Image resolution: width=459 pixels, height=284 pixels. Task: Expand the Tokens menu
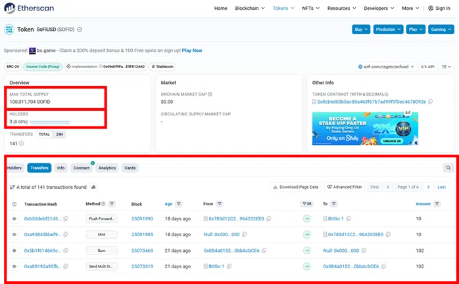(x=283, y=8)
